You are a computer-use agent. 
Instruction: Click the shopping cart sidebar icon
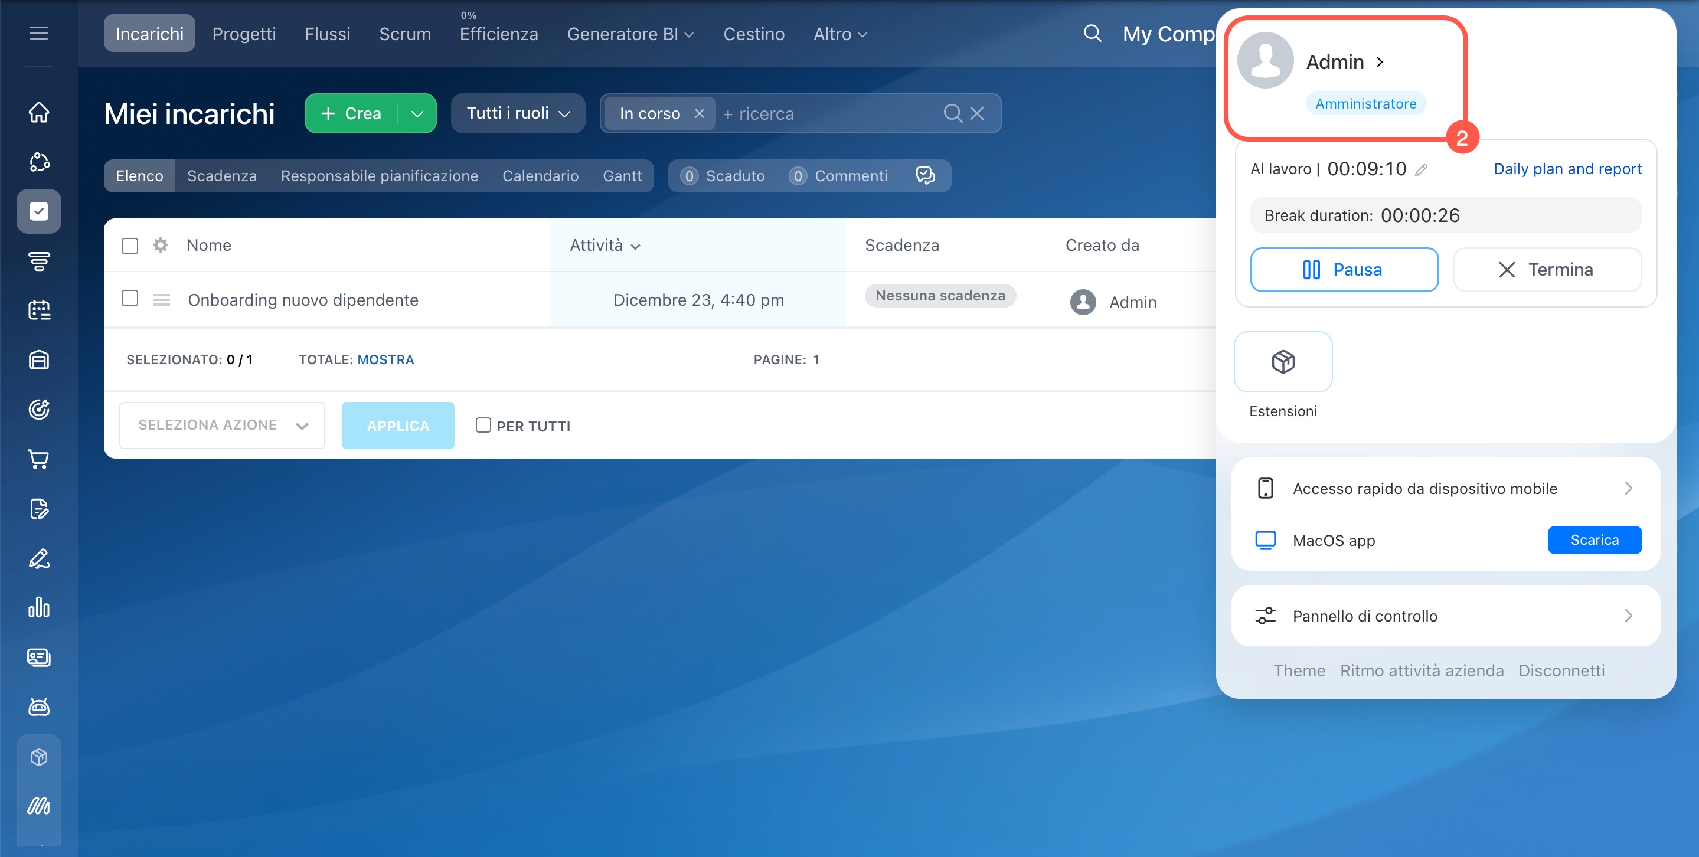39,459
